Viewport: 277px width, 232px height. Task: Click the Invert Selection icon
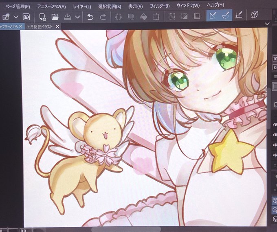184,16
